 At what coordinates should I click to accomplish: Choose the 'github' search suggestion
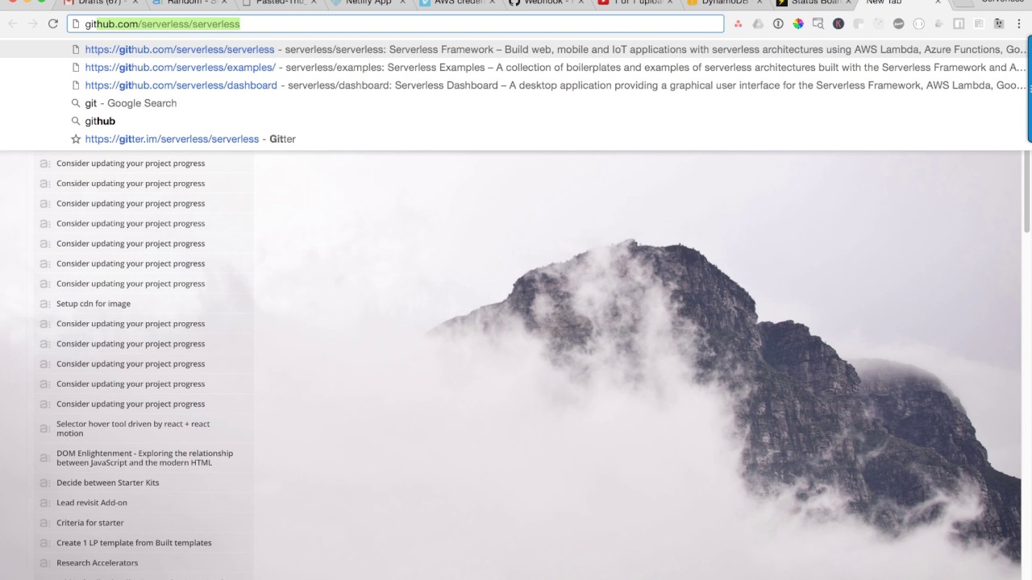click(514, 121)
